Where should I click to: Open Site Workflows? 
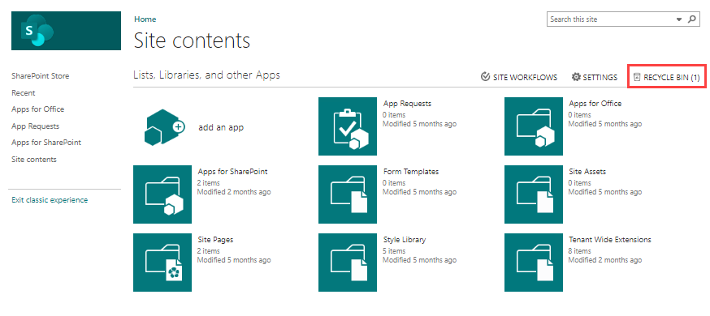coord(519,77)
